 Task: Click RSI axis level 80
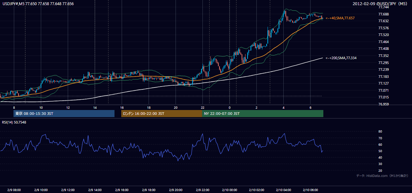point(380,132)
